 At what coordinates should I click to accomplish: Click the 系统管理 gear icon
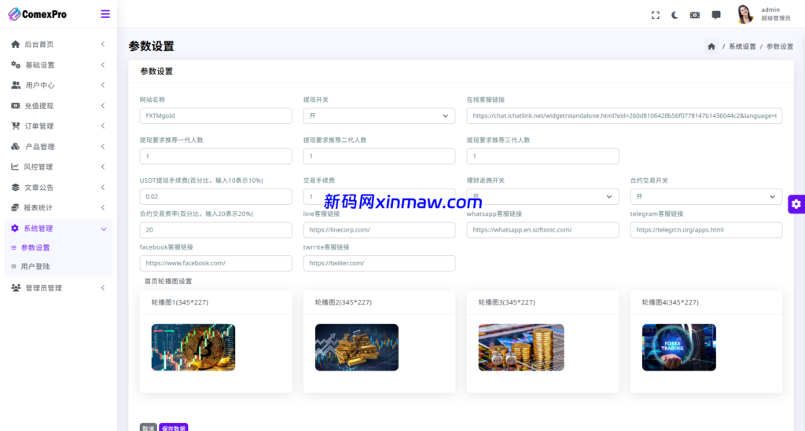[15, 228]
